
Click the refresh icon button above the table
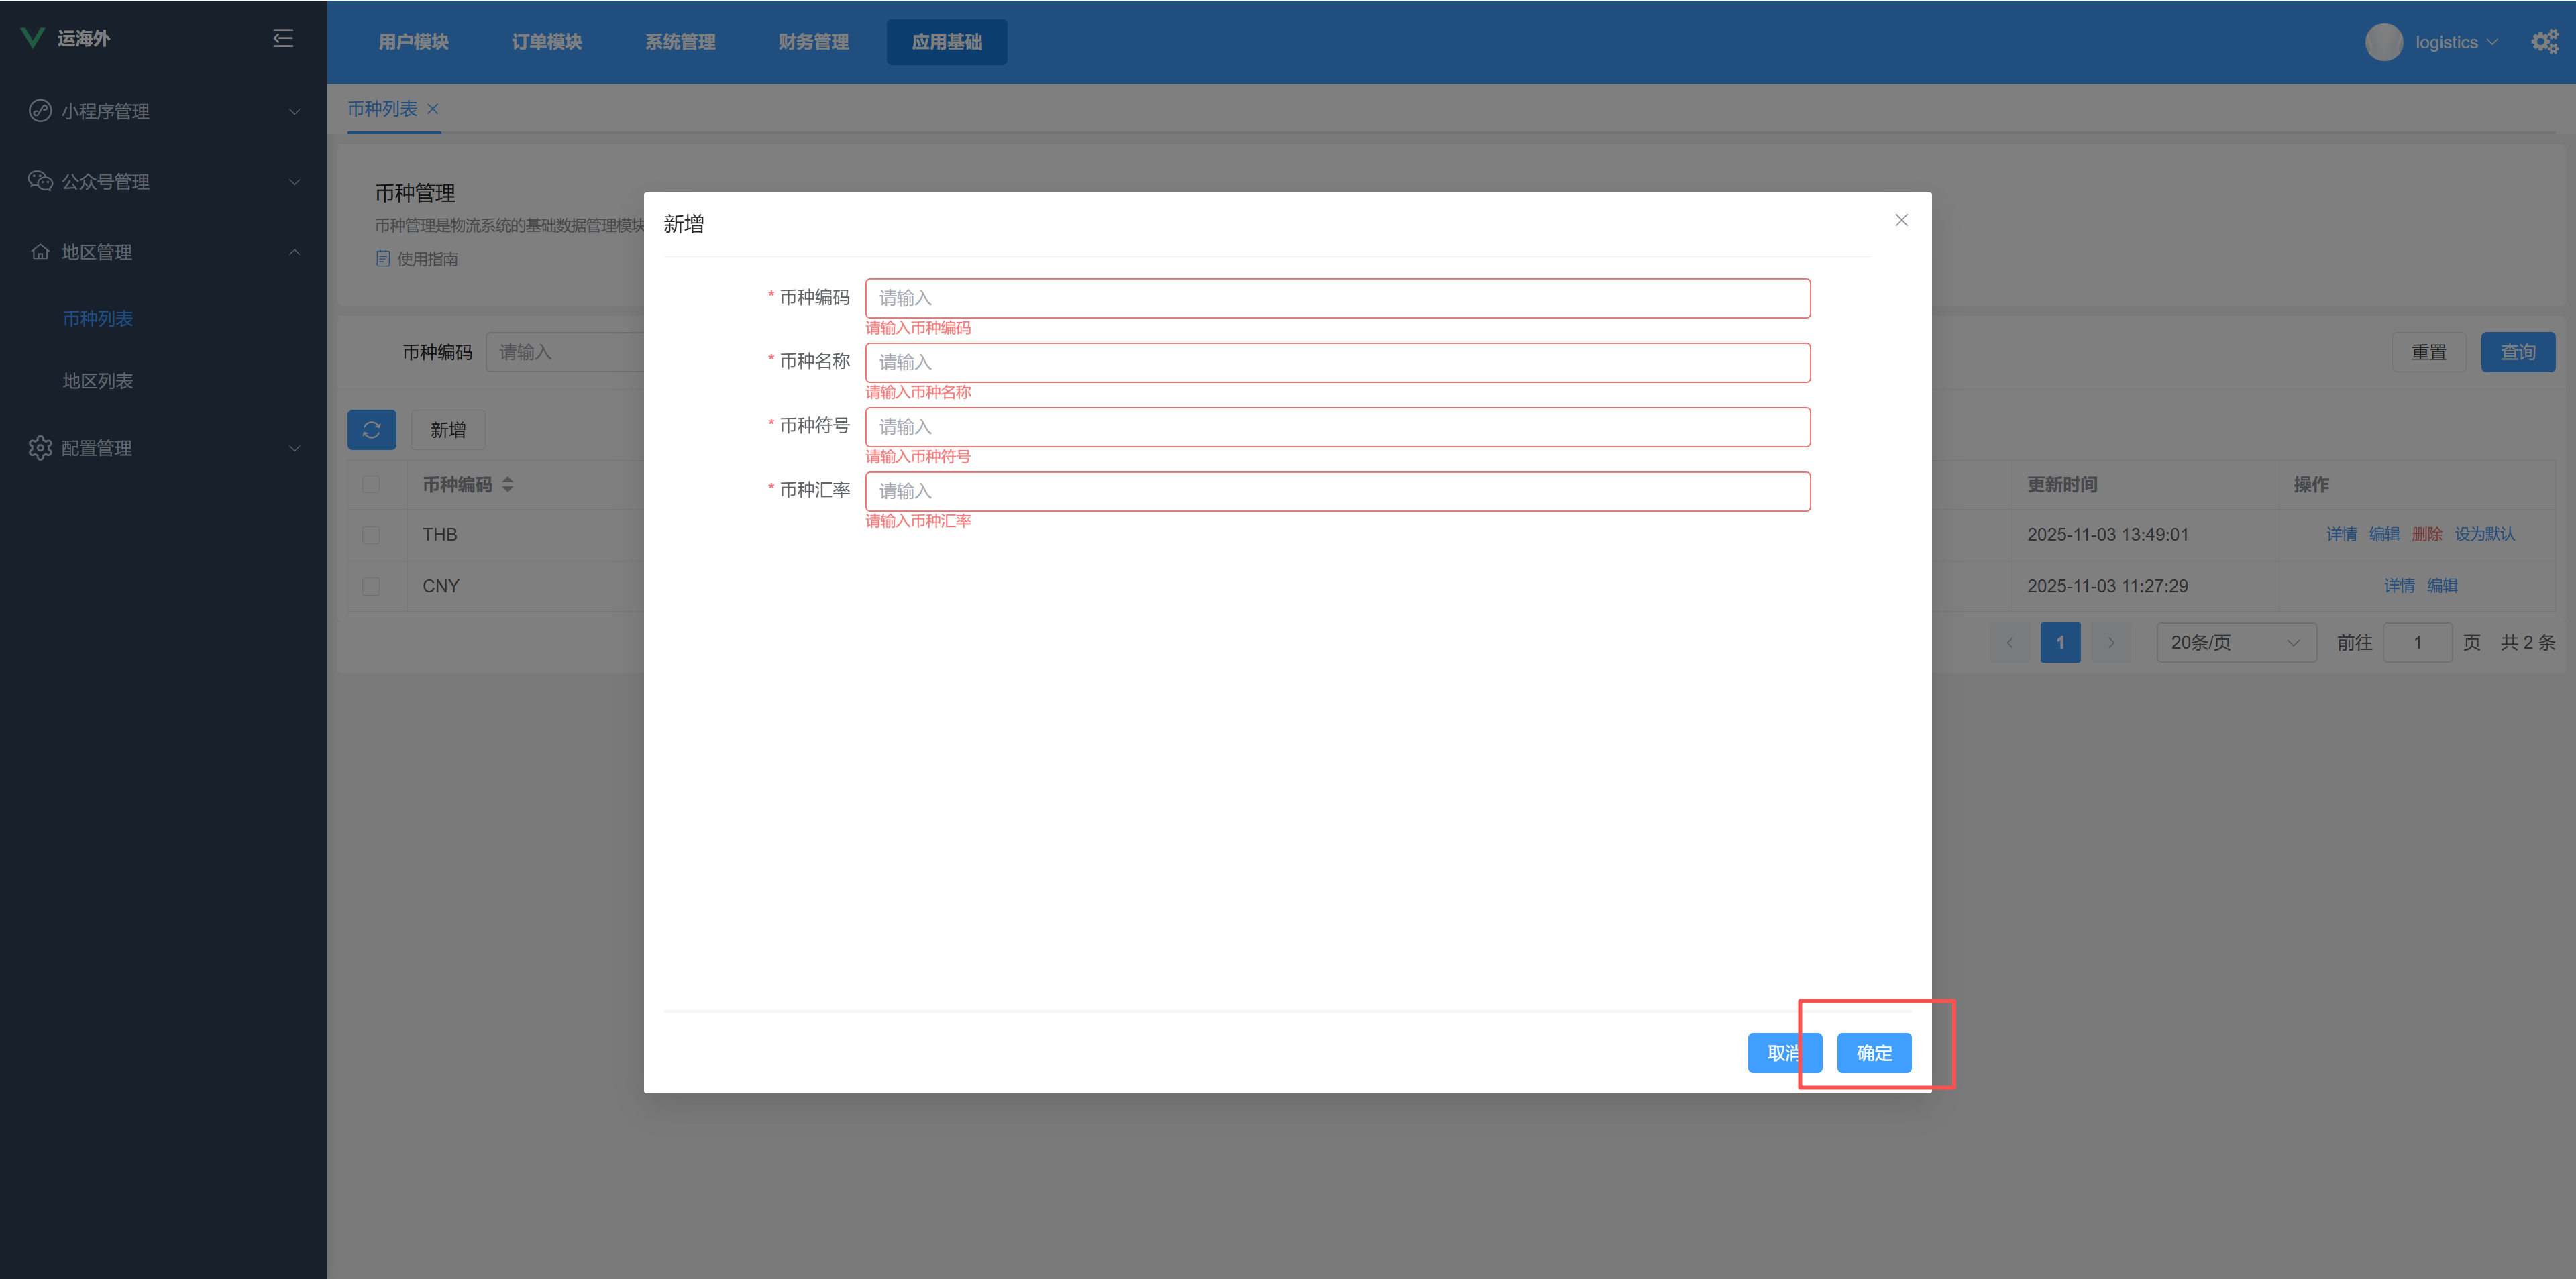(371, 430)
